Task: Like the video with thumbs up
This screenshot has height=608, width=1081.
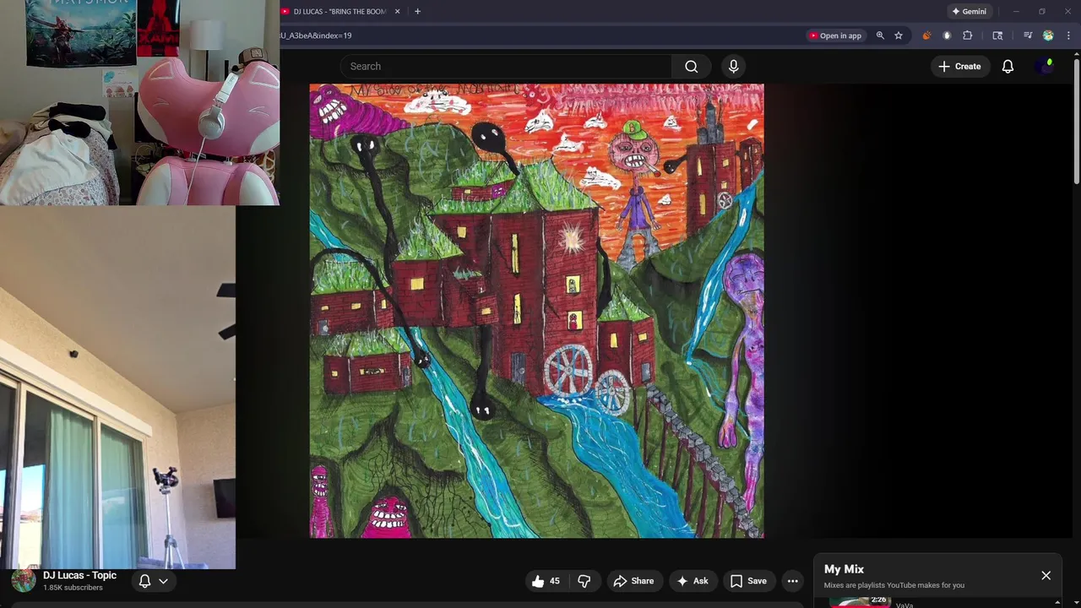Action: point(546,581)
